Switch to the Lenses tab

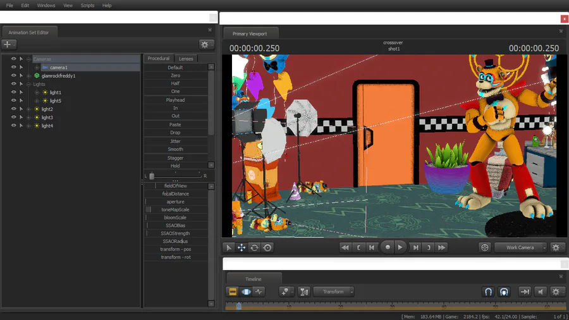coord(186,58)
